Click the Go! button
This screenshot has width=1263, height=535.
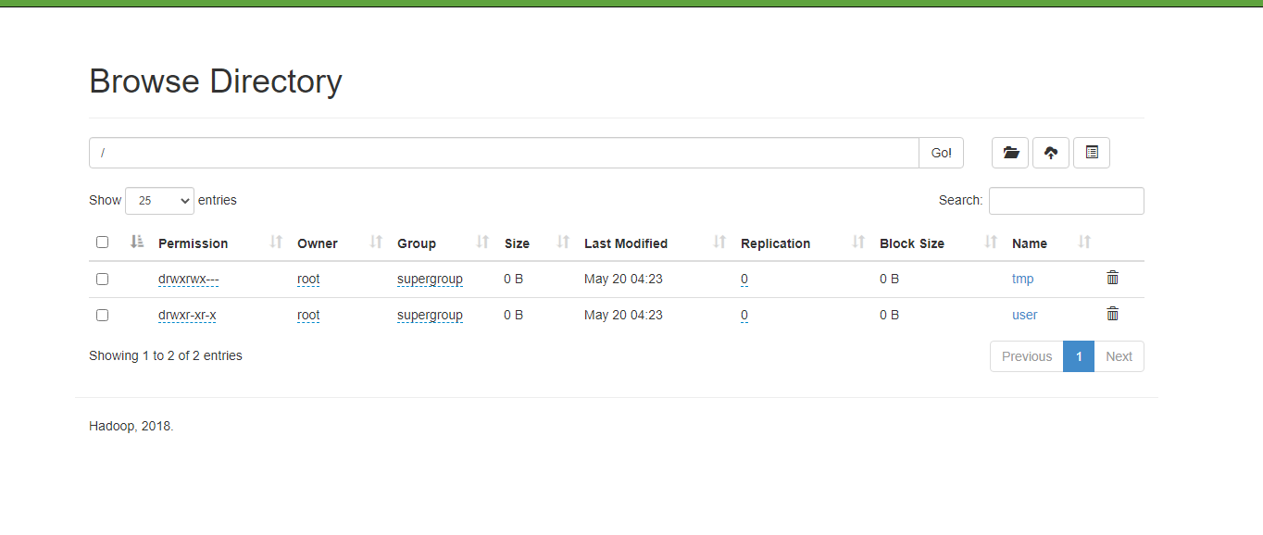[x=941, y=152]
